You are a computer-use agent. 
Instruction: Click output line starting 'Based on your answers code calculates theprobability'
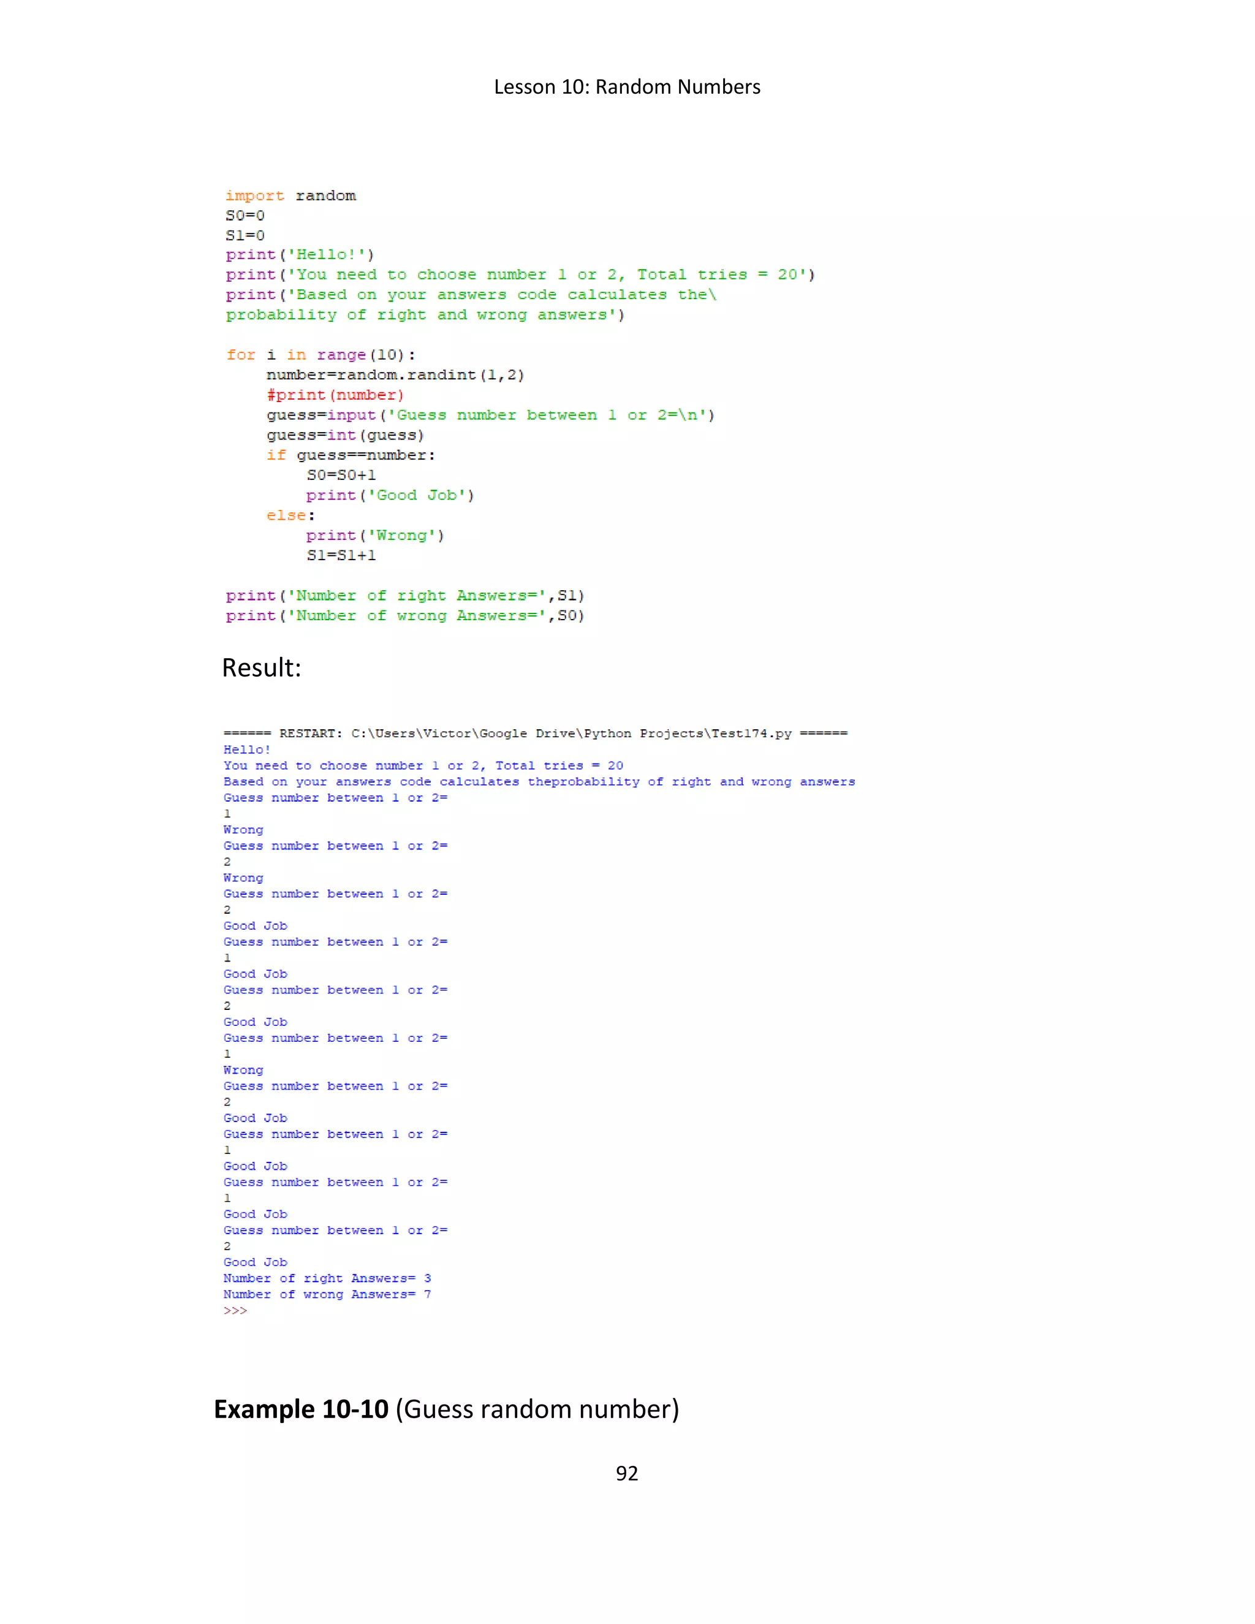tap(539, 782)
